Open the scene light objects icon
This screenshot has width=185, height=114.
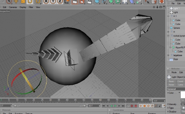click(x=125, y=2)
